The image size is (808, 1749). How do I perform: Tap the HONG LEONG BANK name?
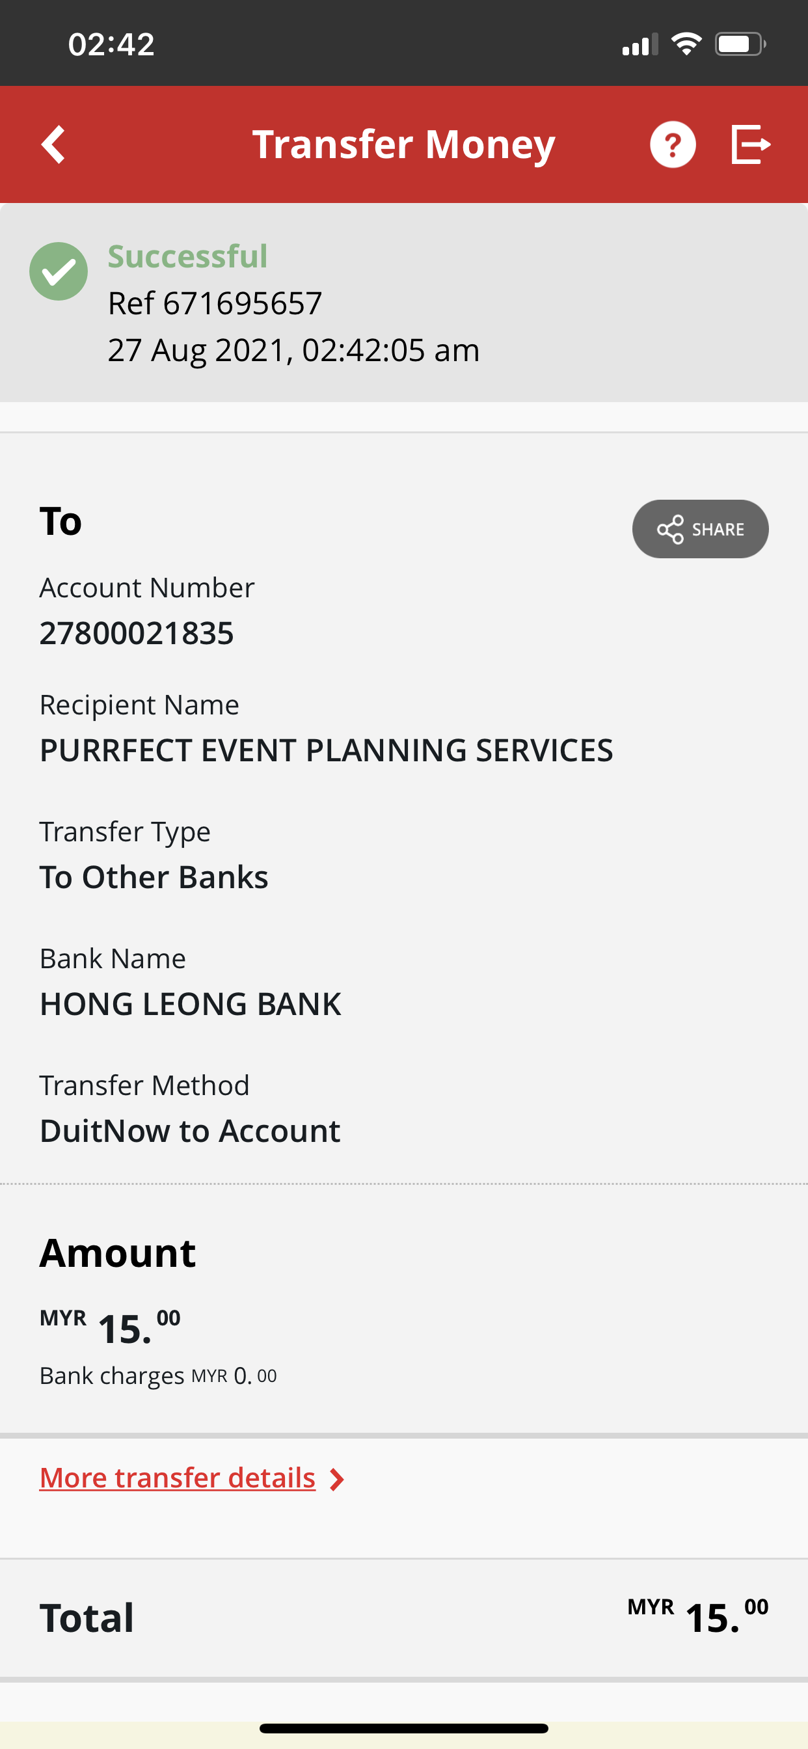tap(190, 1004)
